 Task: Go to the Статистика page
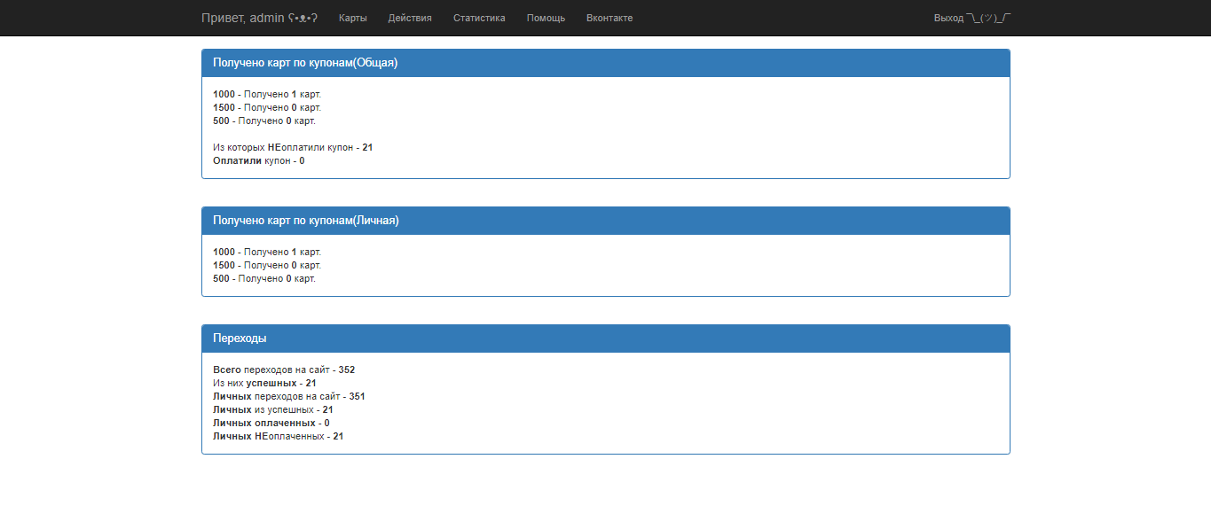pos(479,18)
